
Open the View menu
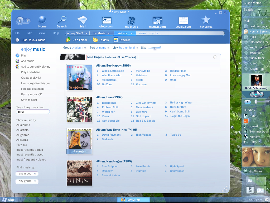[42, 33]
